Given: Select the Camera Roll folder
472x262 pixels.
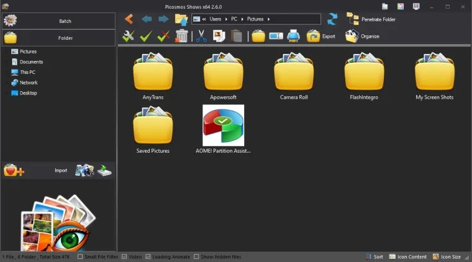Looking at the screenshot, I should (294, 76).
